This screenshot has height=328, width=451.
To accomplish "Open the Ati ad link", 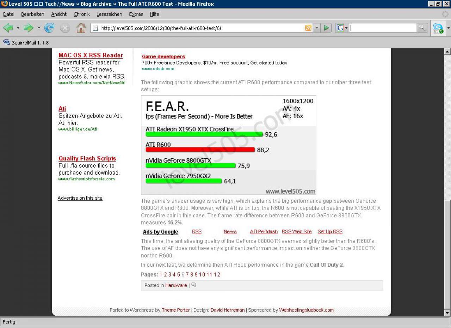I will (62, 109).
